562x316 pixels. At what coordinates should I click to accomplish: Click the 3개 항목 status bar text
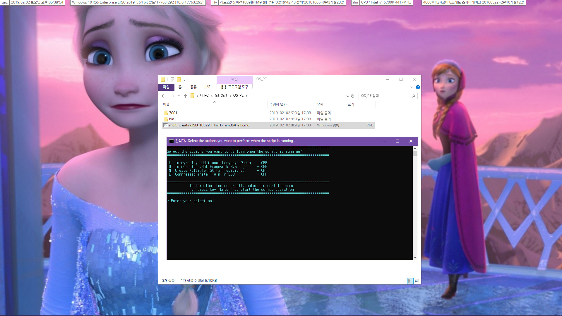pyautogui.click(x=168, y=281)
